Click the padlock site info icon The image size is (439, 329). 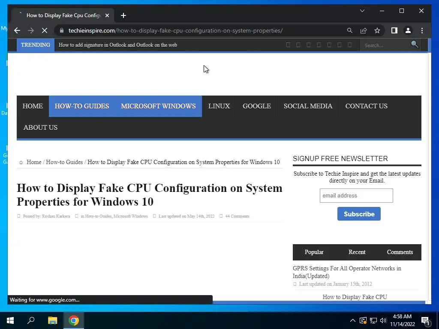click(62, 30)
